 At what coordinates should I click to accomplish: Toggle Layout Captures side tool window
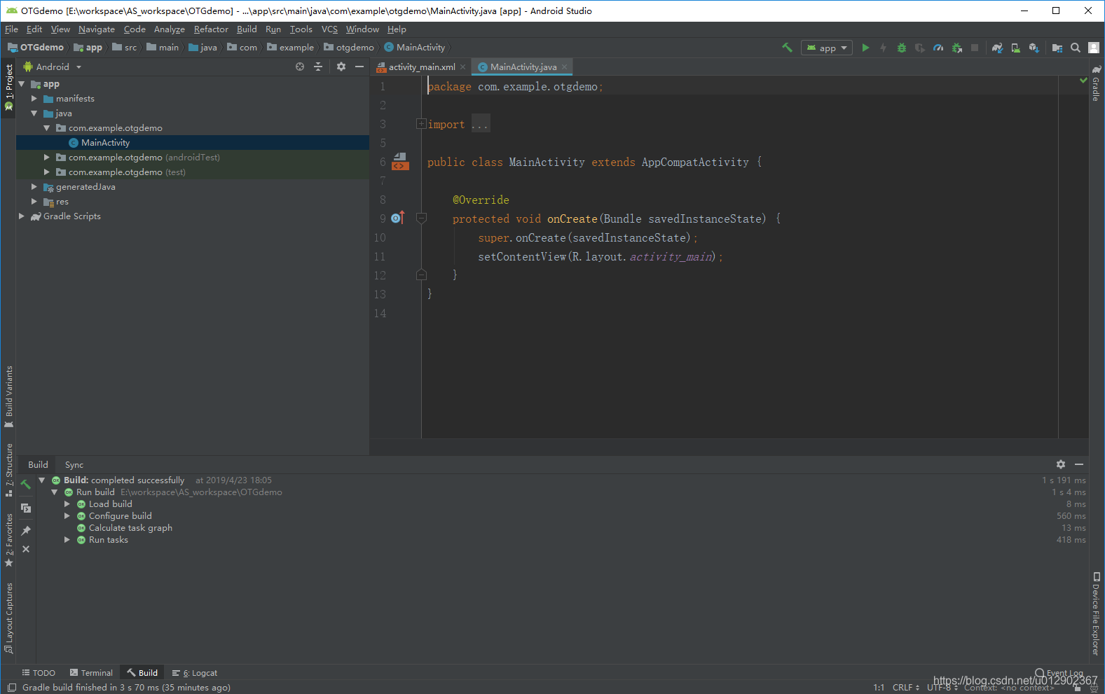[x=9, y=618]
